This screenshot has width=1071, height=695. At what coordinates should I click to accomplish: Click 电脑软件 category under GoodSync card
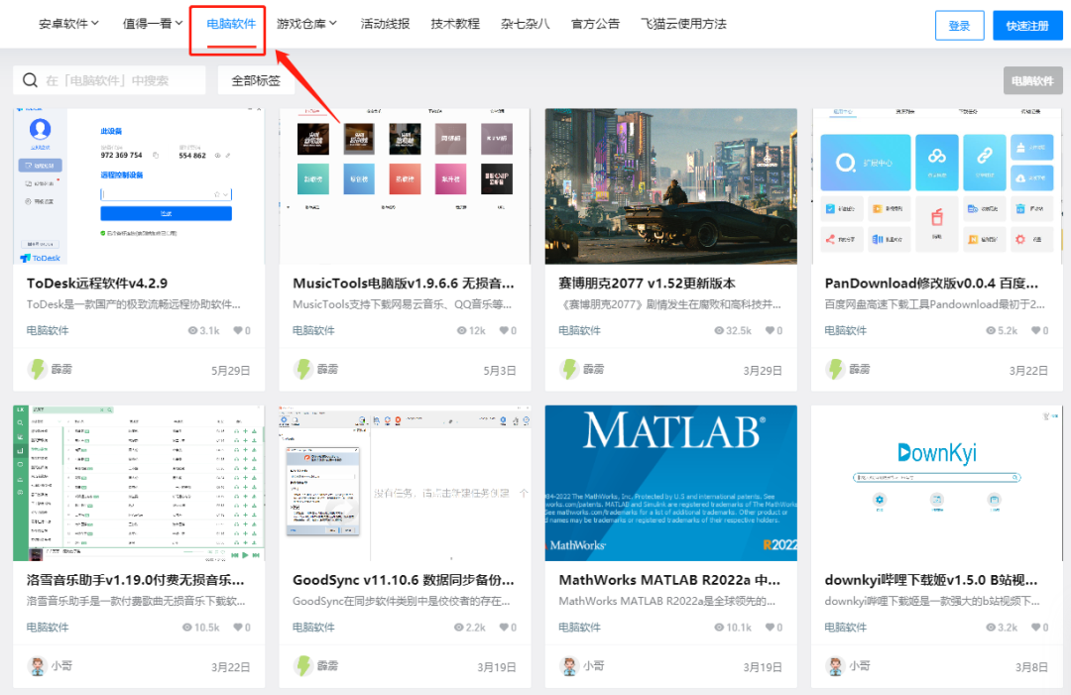point(313,628)
